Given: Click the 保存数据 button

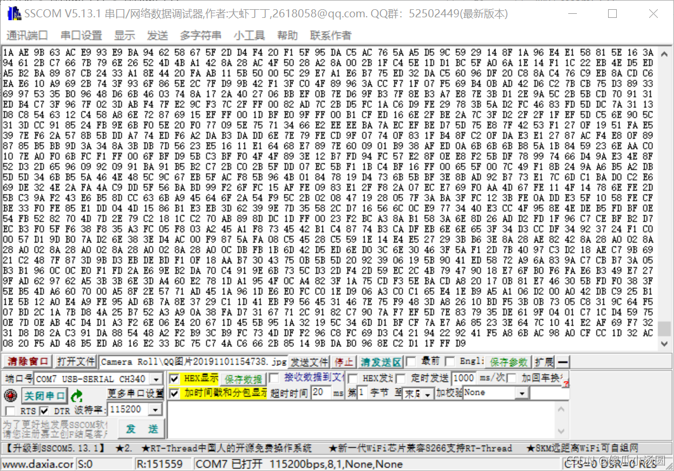Looking at the screenshot, I should click(243, 379).
